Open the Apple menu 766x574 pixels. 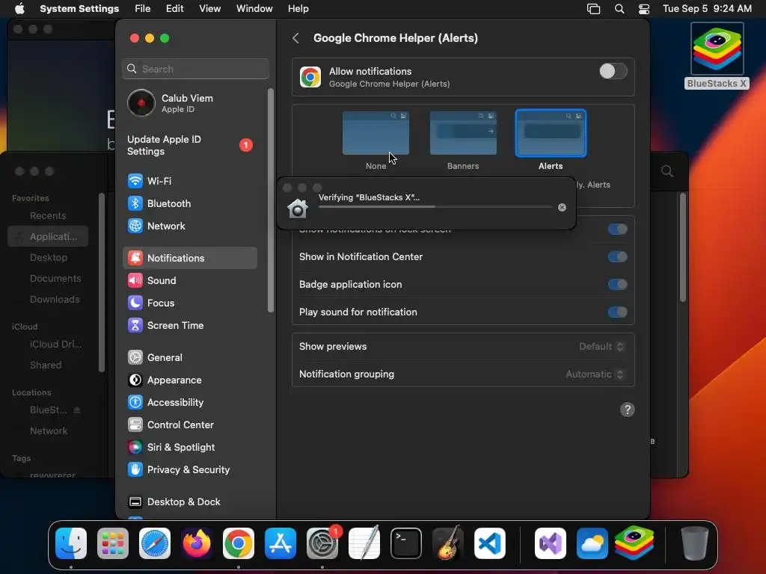pos(19,9)
